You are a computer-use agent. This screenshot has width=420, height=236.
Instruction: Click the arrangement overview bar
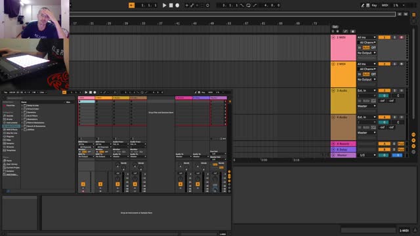pyautogui.click(x=232, y=14)
